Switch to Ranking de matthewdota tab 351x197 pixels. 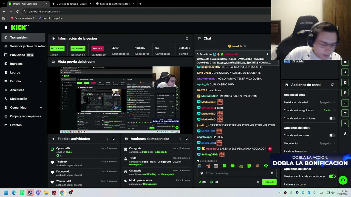point(115,4)
